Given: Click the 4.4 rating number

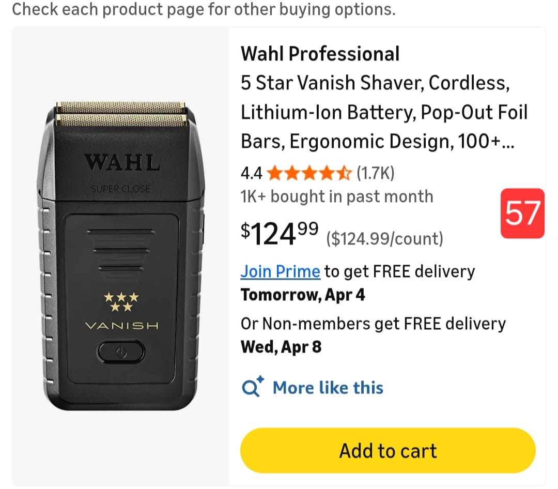Looking at the screenshot, I should coord(251,173).
